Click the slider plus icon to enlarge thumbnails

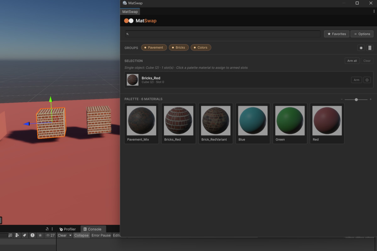[371, 99]
